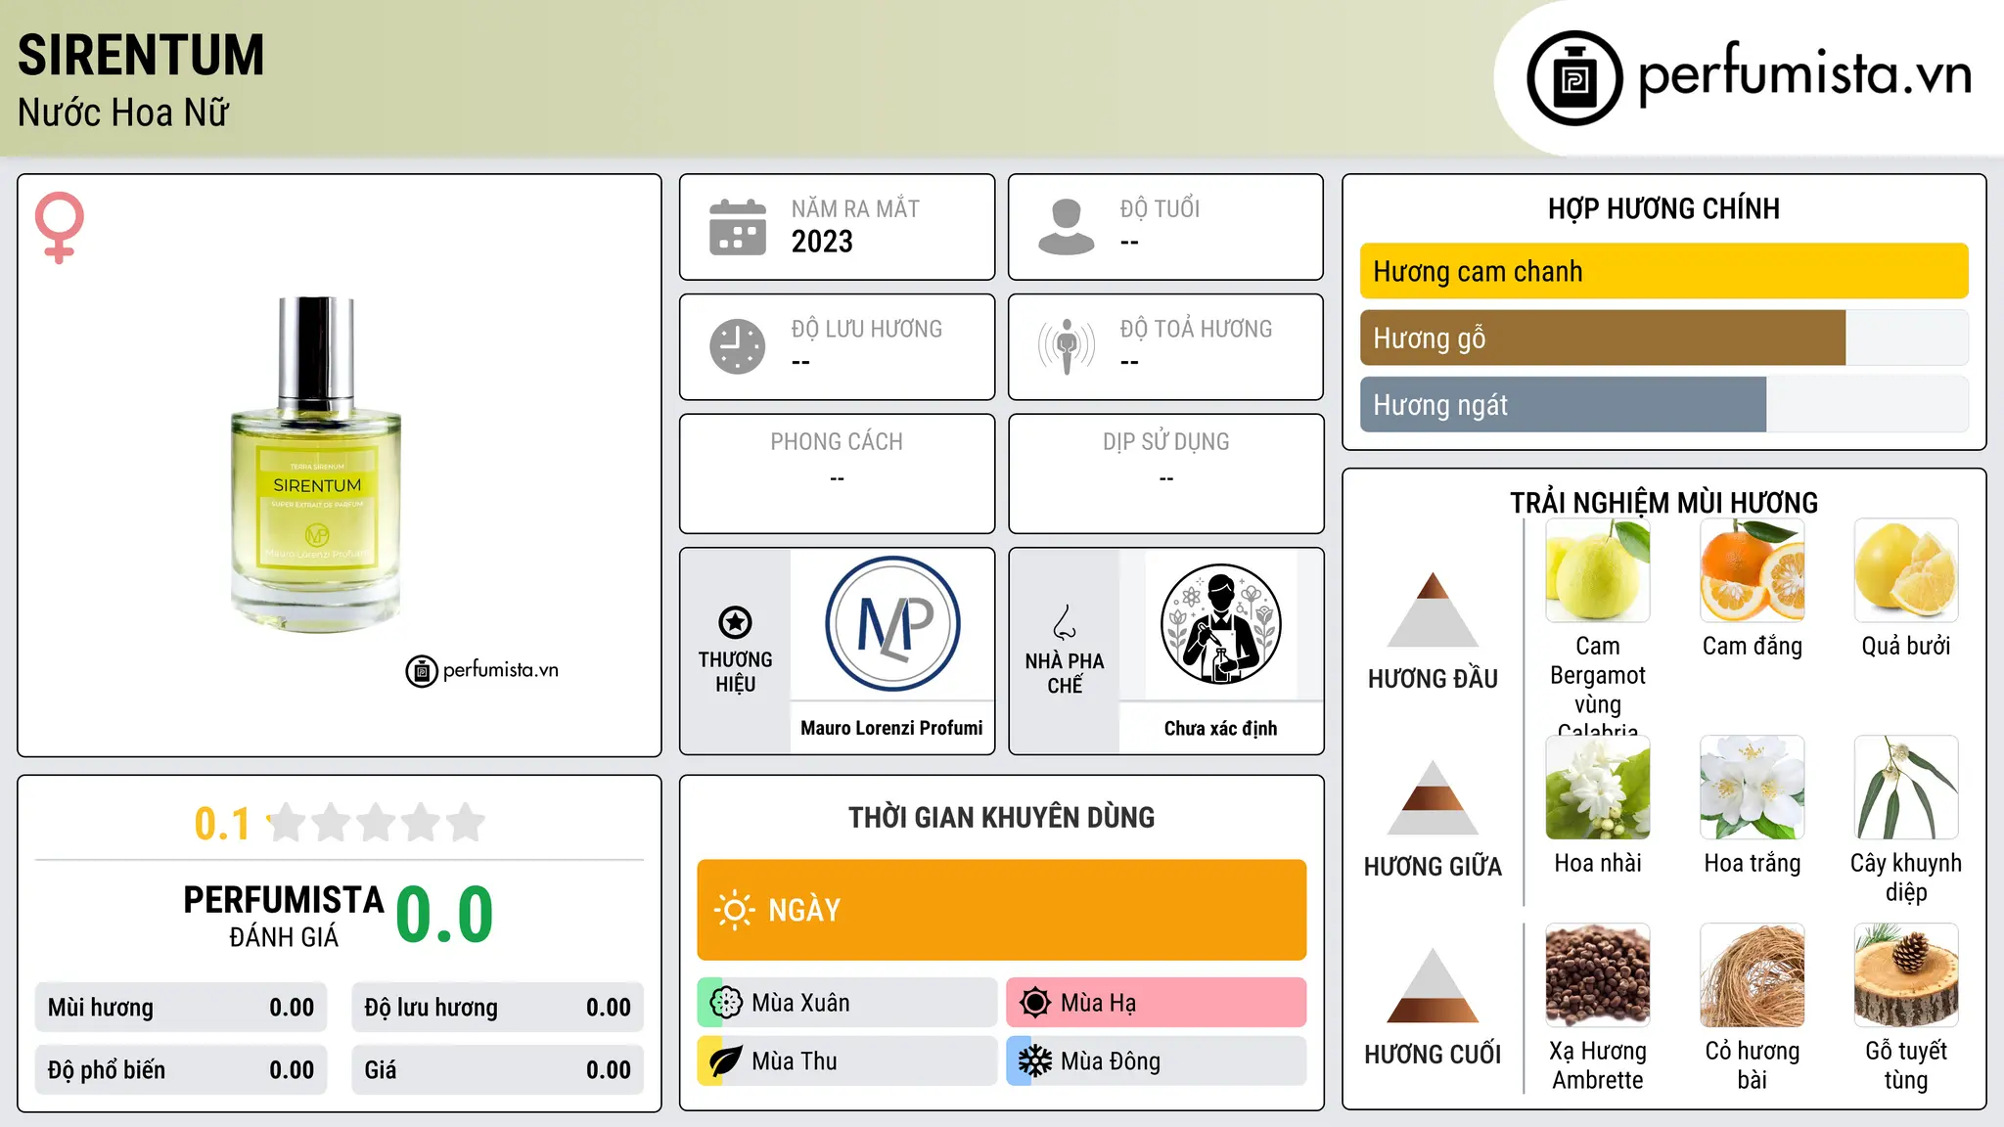
Task: Click the PERFUMISTA ĐÁNH GIÁ label
Action: tap(284, 916)
